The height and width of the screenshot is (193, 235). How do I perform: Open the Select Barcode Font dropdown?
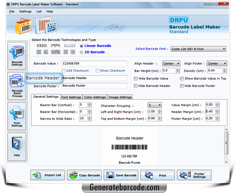tap(198, 49)
